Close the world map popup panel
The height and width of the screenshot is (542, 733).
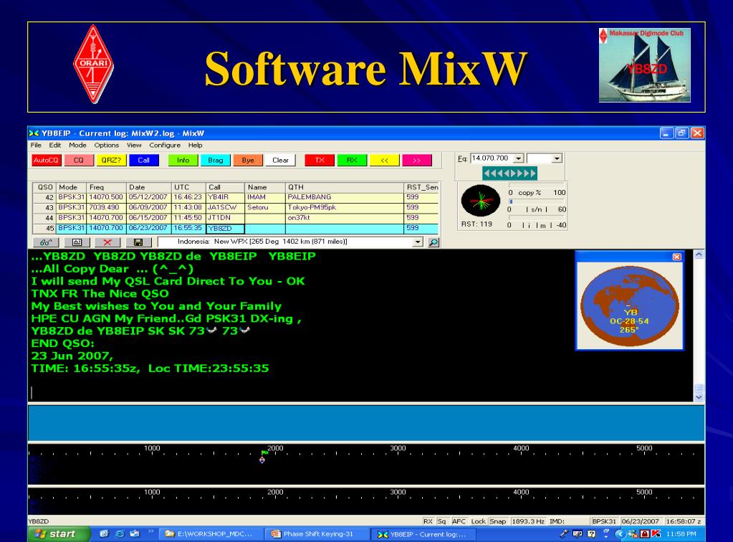pyautogui.click(x=676, y=257)
